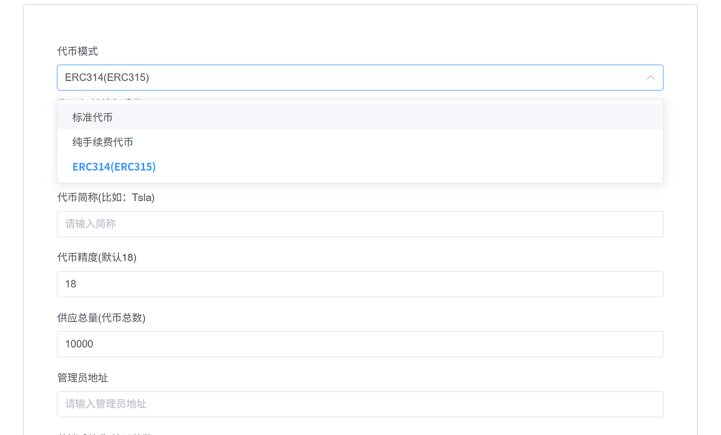The image size is (721, 435).
Task: Focus the 请输入管理员地址 input field
Action: point(360,404)
